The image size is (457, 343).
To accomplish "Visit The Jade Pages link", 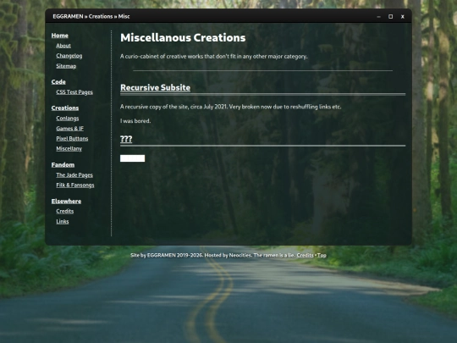I will [74, 175].
